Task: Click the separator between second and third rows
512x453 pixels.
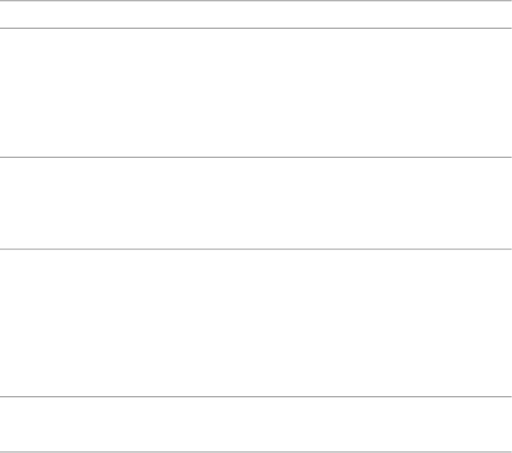Action: point(255,157)
